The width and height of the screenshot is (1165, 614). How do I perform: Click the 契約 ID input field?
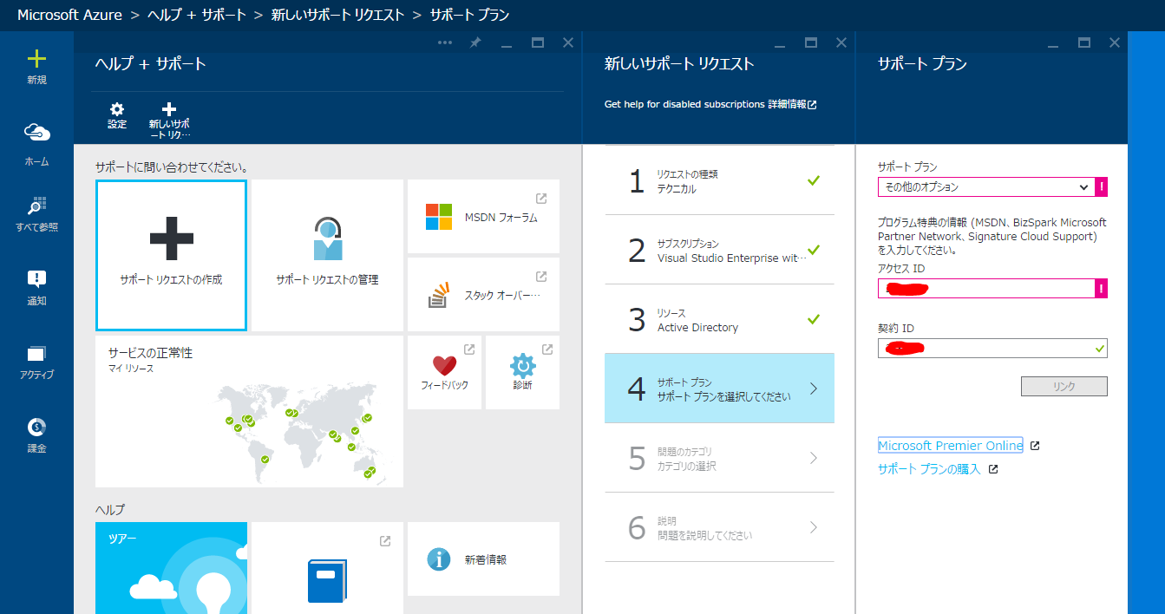click(x=992, y=348)
